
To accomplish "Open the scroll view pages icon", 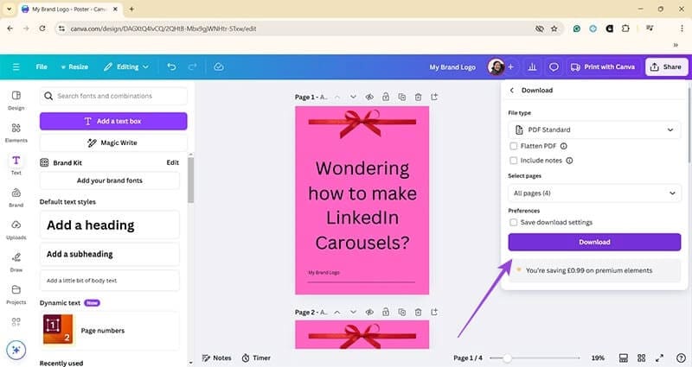I will [623, 358].
